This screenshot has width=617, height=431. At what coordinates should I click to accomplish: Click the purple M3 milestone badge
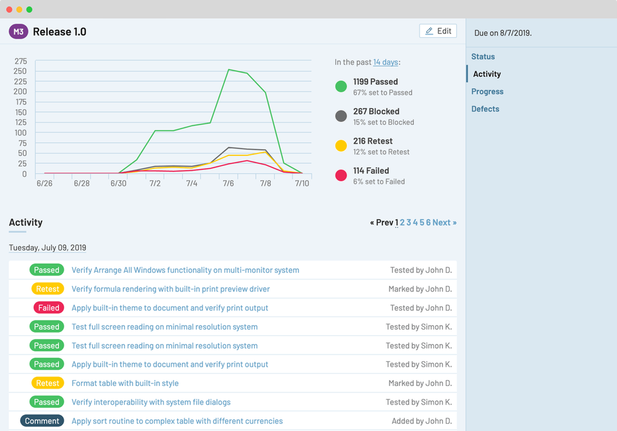(x=18, y=31)
